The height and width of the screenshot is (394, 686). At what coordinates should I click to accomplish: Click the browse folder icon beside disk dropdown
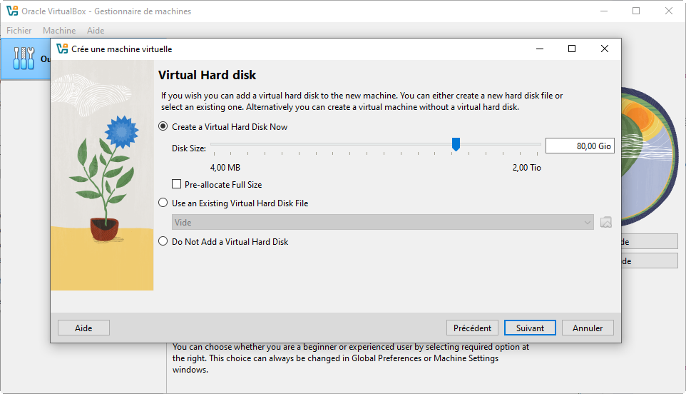pos(606,223)
